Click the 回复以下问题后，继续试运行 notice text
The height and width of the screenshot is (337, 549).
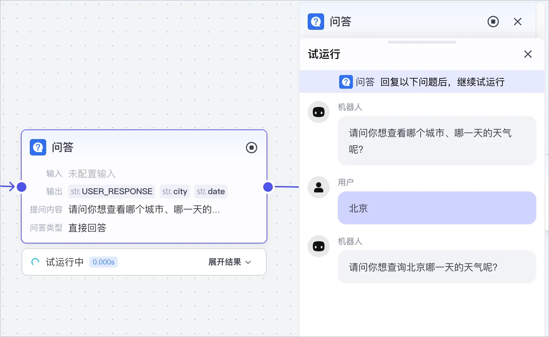point(443,82)
